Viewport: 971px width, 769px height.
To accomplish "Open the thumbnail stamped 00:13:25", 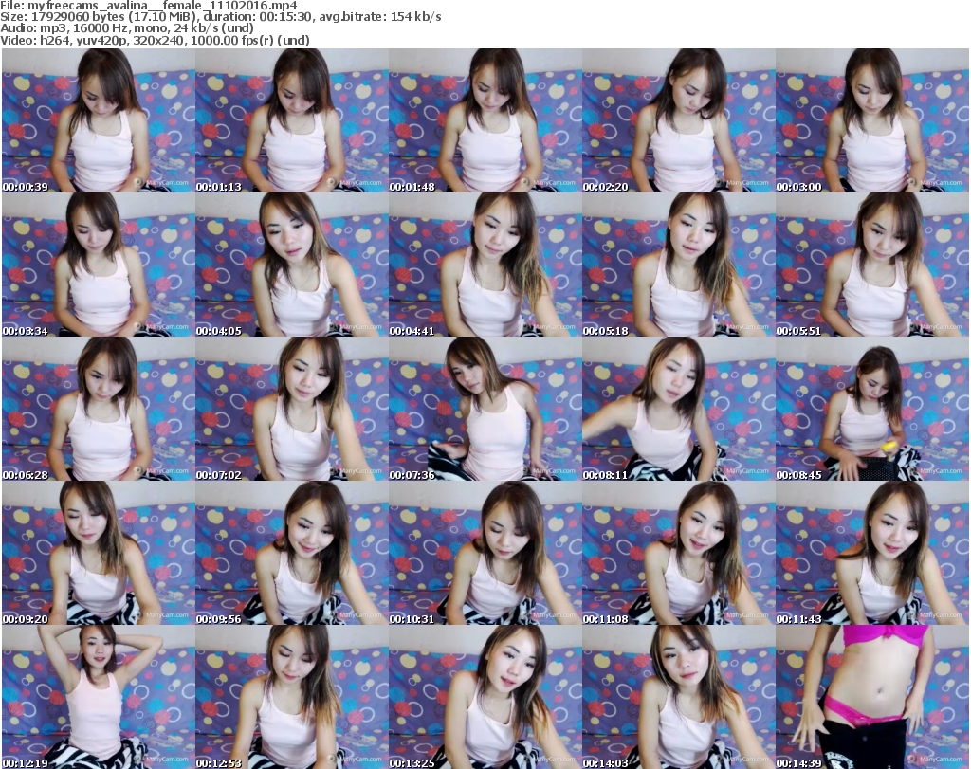I will click(485, 697).
